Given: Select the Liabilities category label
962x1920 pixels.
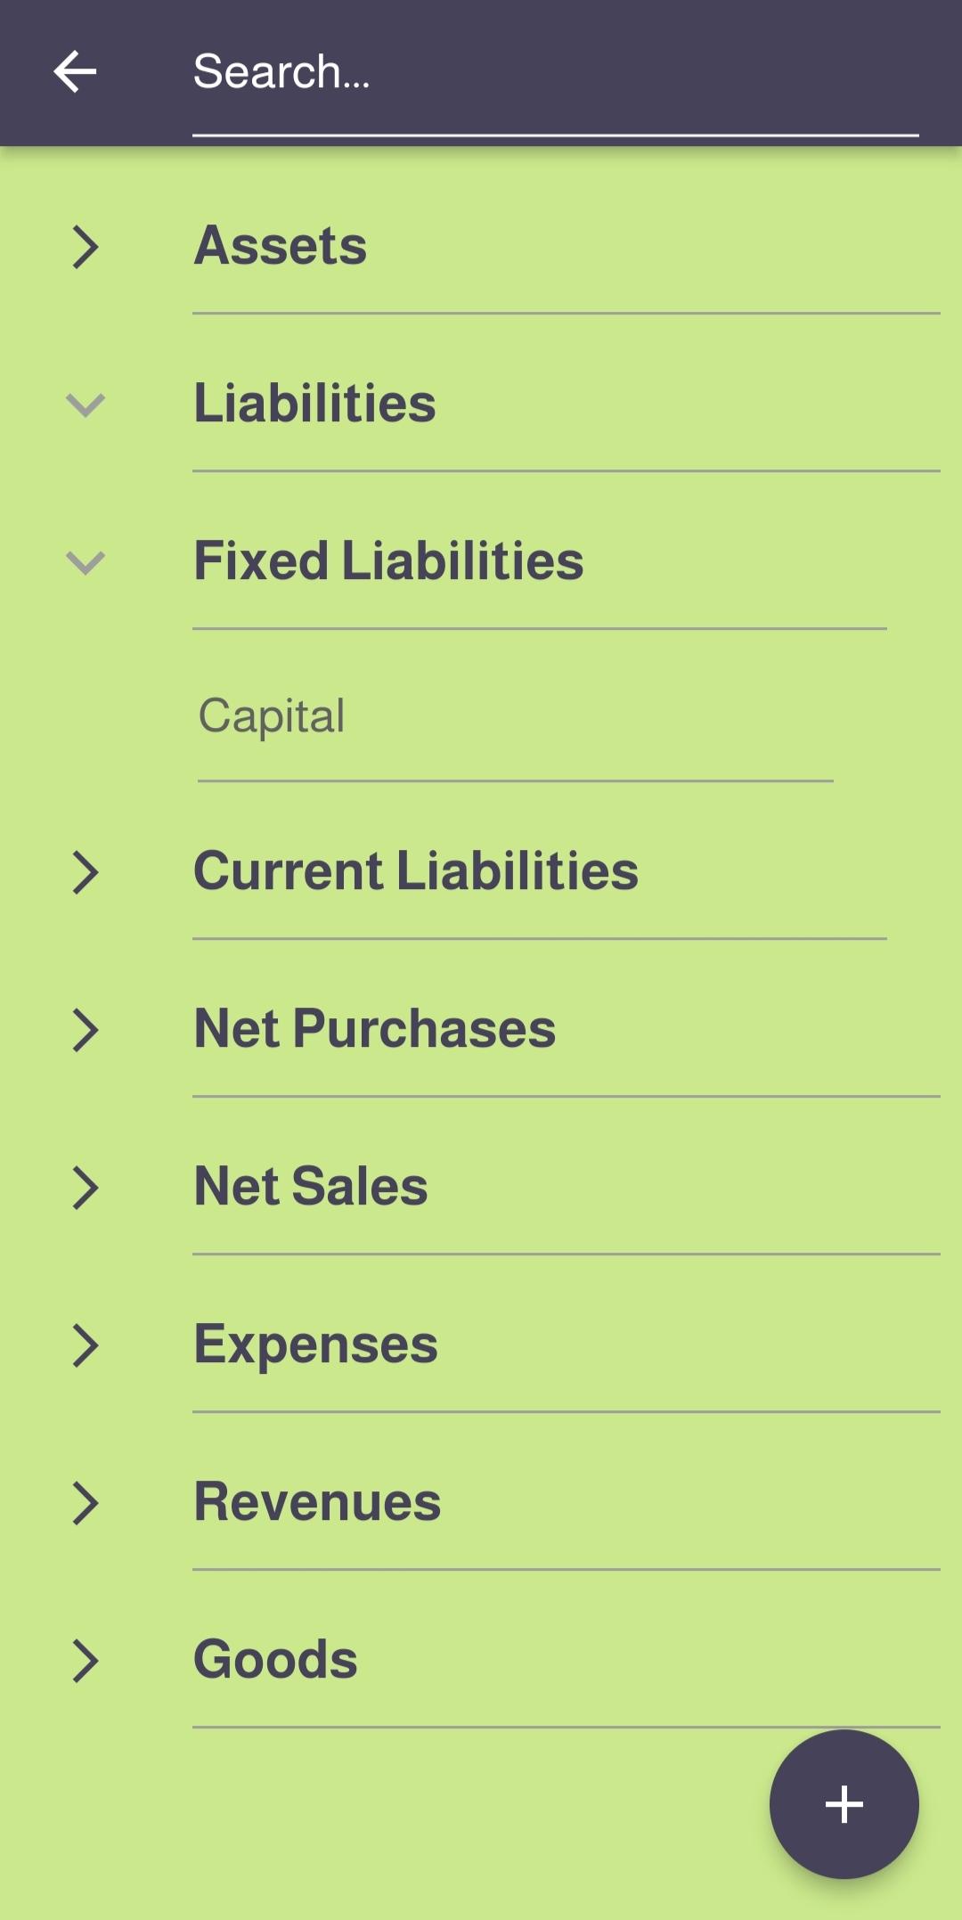Looking at the screenshot, I should (x=314, y=404).
